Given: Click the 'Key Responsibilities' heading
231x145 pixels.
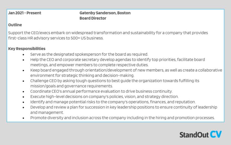Looking at the screenshot, I should tap(27, 48).
